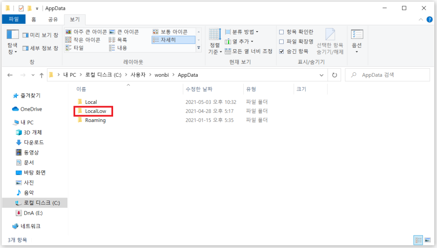Expand address bar history dropdown
The width and height of the screenshot is (437, 248).
pos(321,75)
